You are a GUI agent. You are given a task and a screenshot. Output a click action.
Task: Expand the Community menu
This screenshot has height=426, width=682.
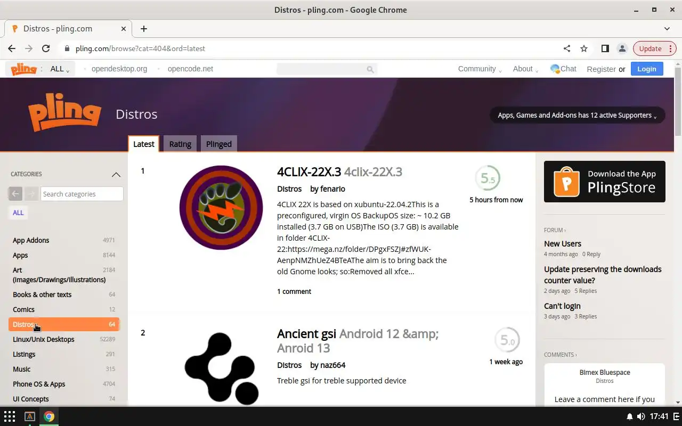[x=480, y=69]
